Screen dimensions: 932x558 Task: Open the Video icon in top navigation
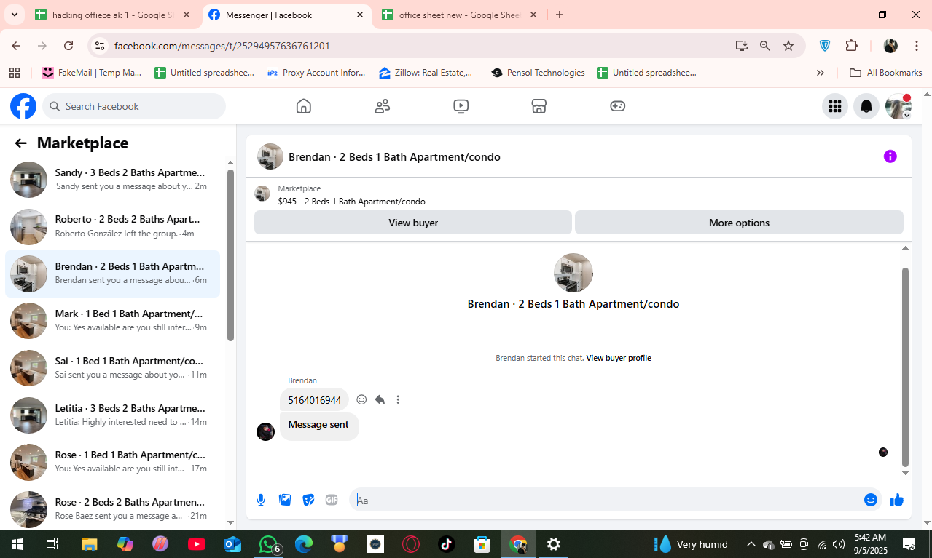[x=461, y=106]
